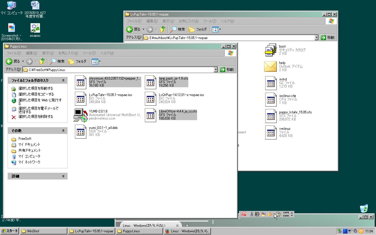This screenshot has width=376, height=235.
Task: Collapse the ファイルとフォルダのタスク panel
Action: tap(63, 80)
